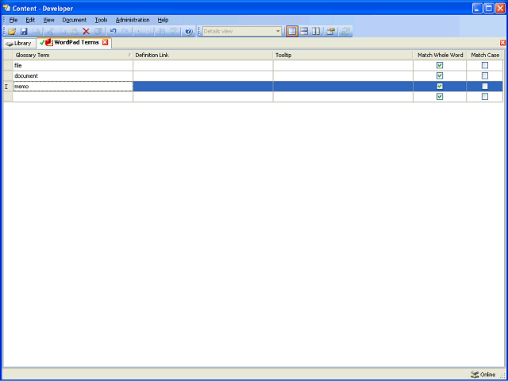
Task: Enable Match Case for document
Action: tap(485, 76)
